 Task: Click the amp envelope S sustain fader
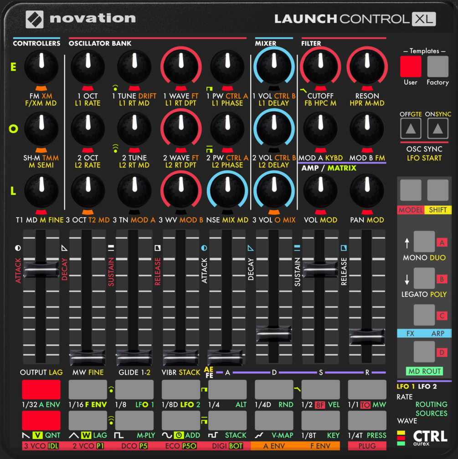point(320,269)
